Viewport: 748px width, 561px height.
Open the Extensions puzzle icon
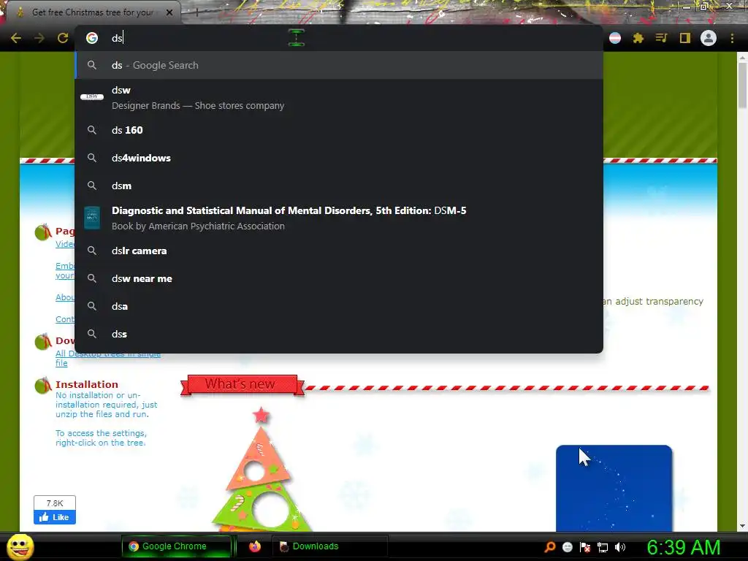(x=638, y=38)
